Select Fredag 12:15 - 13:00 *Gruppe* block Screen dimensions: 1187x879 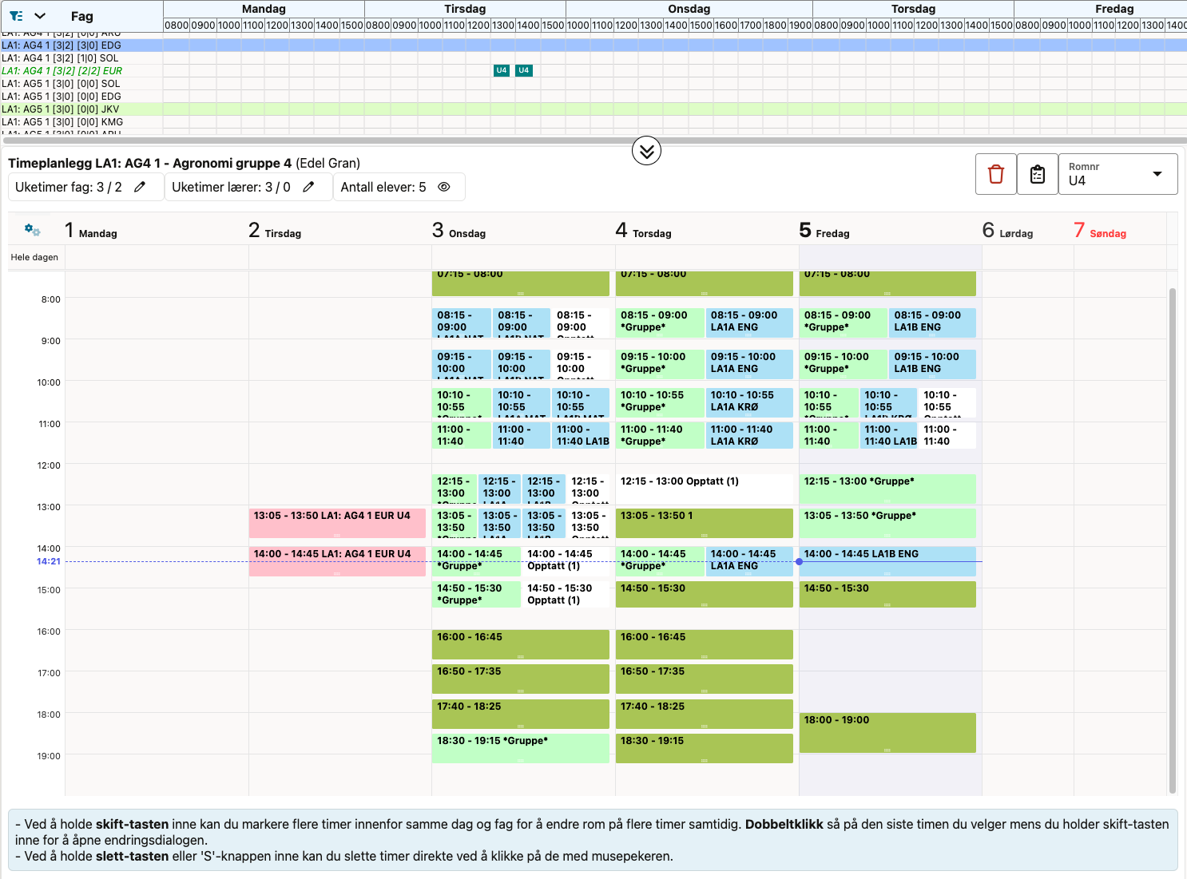click(x=887, y=489)
